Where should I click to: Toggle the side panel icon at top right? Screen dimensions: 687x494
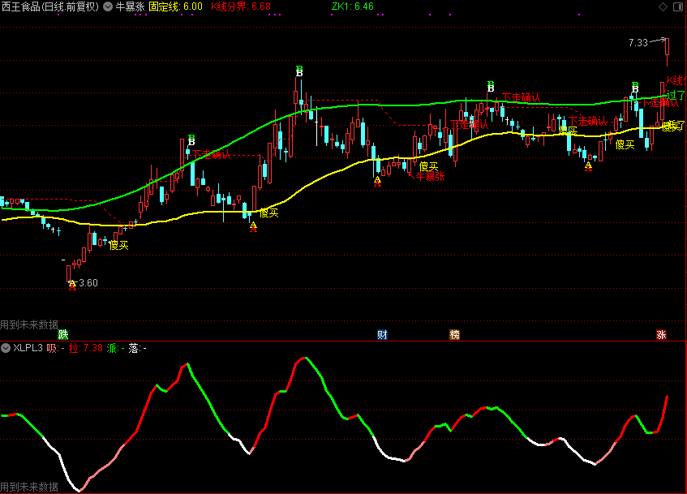[678, 6]
